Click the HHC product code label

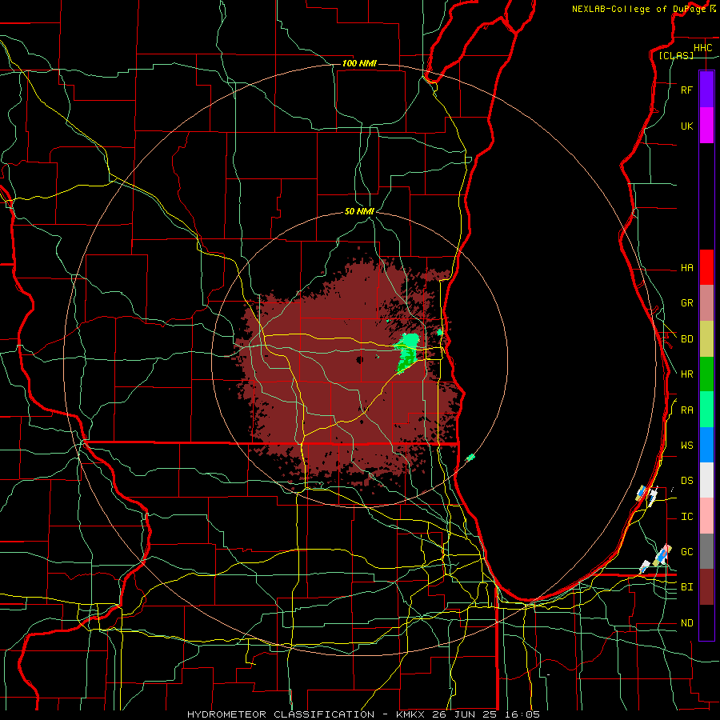tap(702, 48)
